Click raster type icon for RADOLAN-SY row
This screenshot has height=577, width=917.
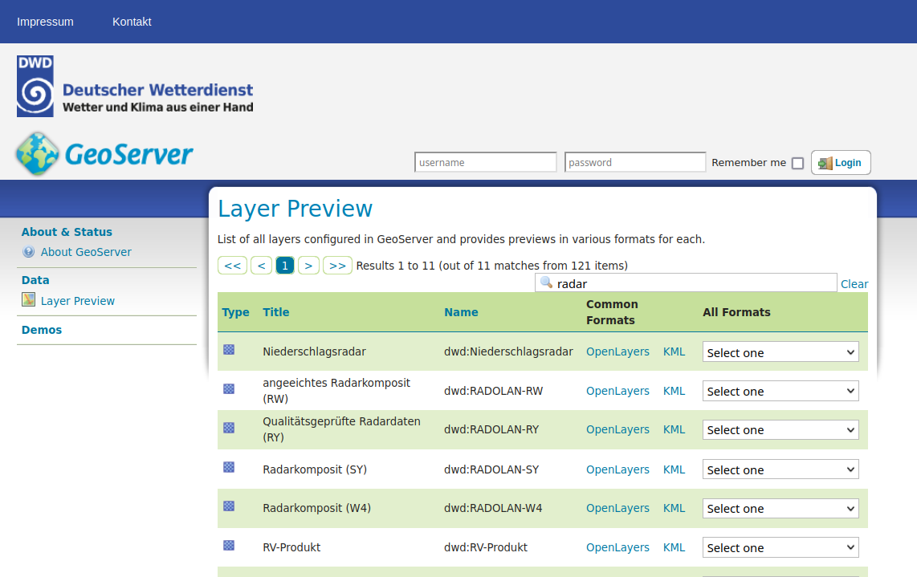click(229, 467)
